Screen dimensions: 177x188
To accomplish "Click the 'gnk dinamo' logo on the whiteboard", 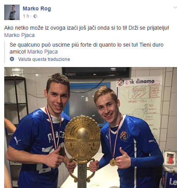I will pos(136,82).
